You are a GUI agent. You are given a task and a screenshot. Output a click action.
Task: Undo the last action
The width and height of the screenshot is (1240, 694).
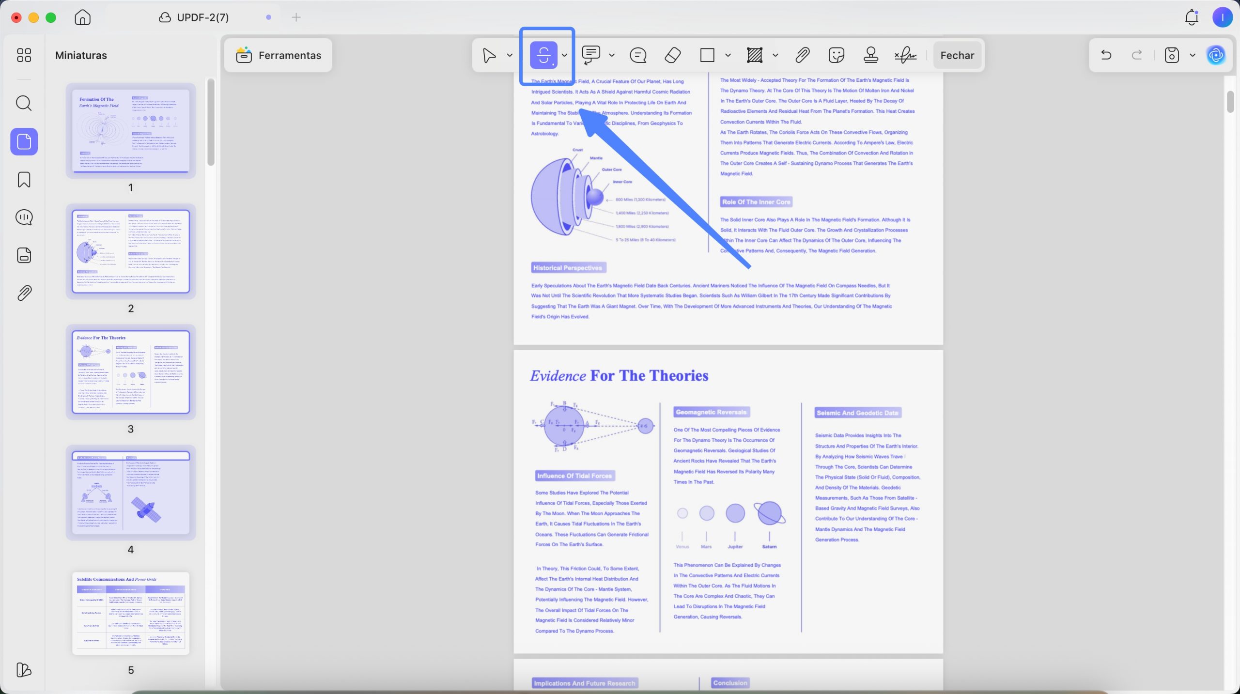point(1106,55)
